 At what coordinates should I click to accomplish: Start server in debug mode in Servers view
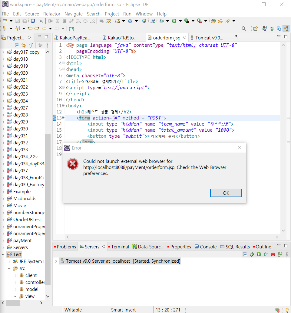pyautogui.click(x=252, y=254)
